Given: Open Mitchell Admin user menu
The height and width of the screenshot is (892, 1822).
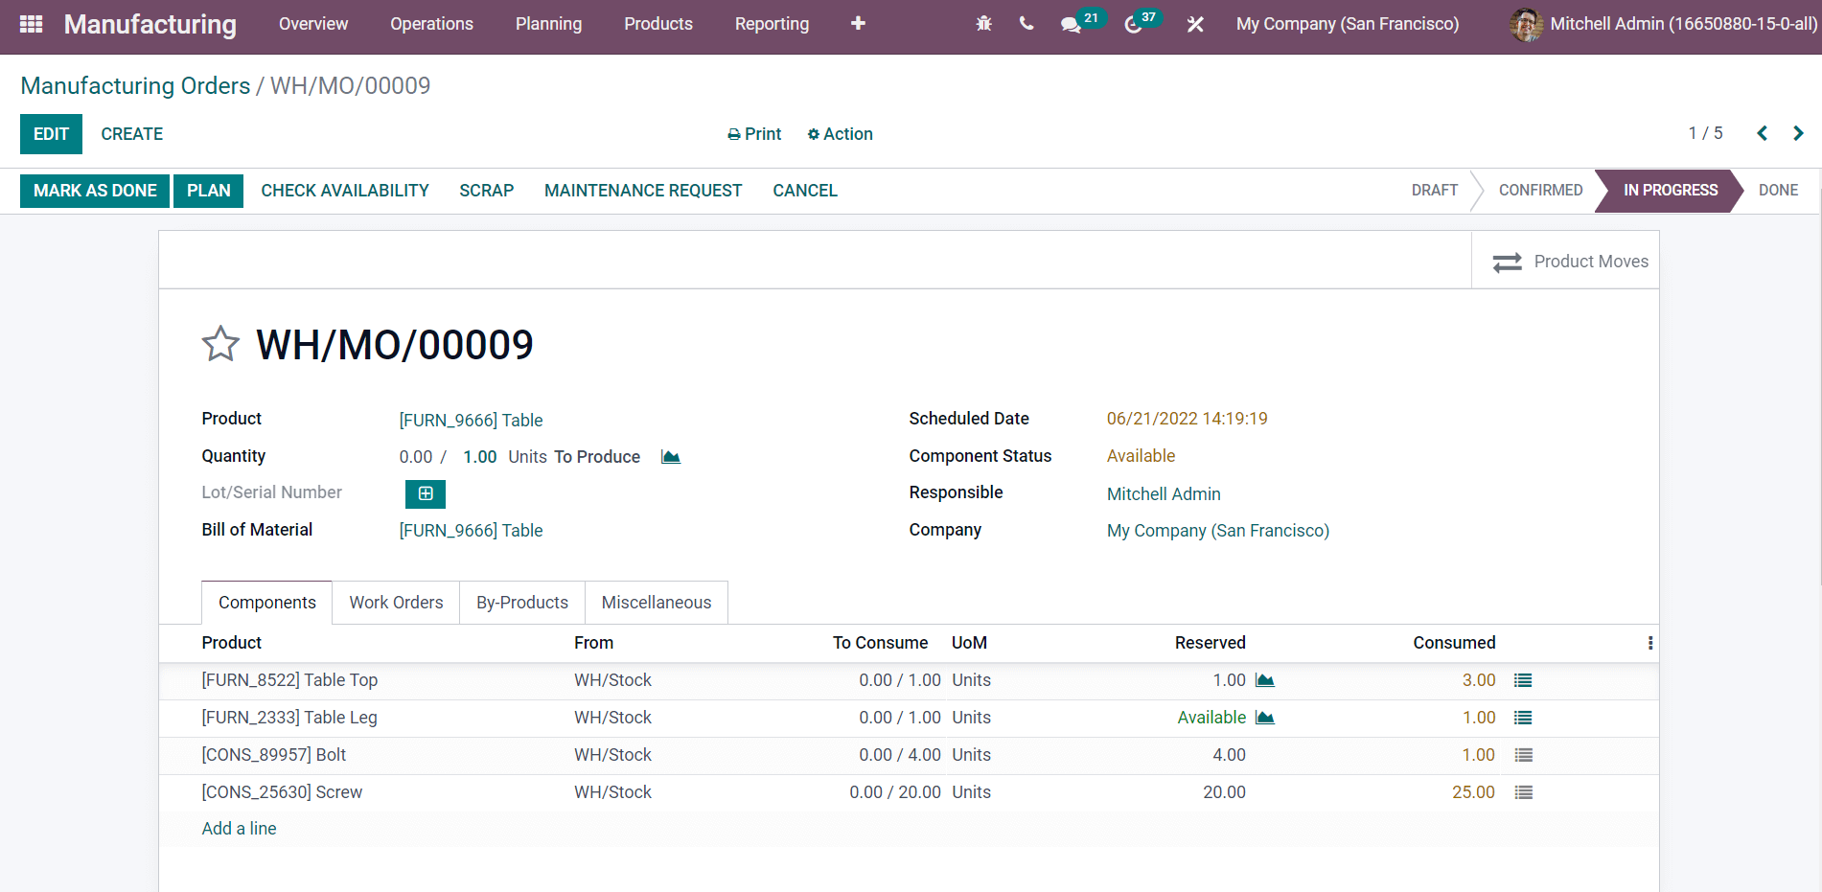Looking at the screenshot, I should pyautogui.click(x=1663, y=24).
